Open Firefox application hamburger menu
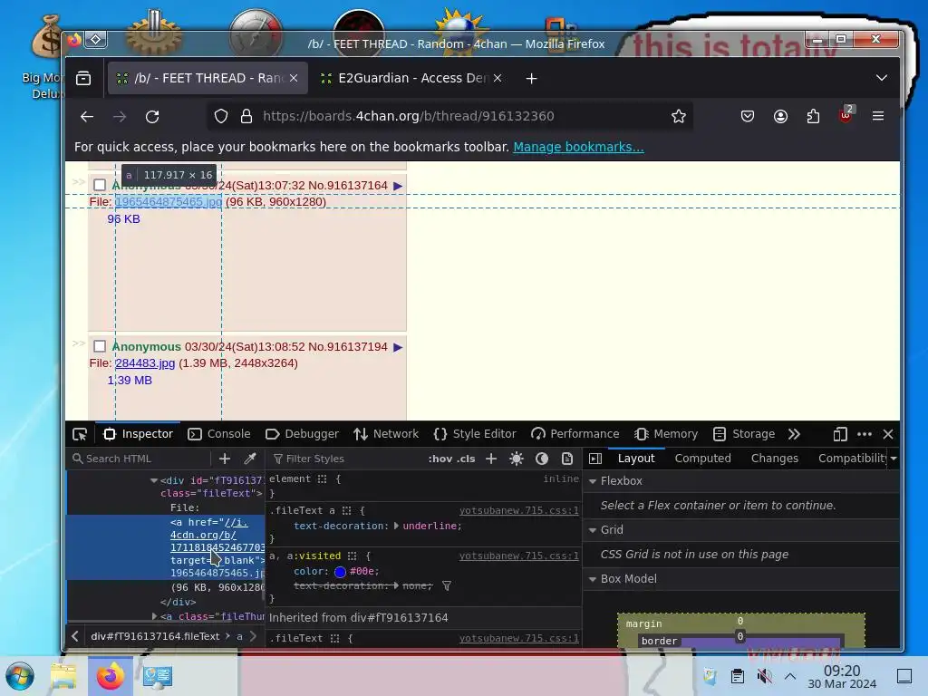Image resolution: width=928 pixels, height=696 pixels. 878,117
